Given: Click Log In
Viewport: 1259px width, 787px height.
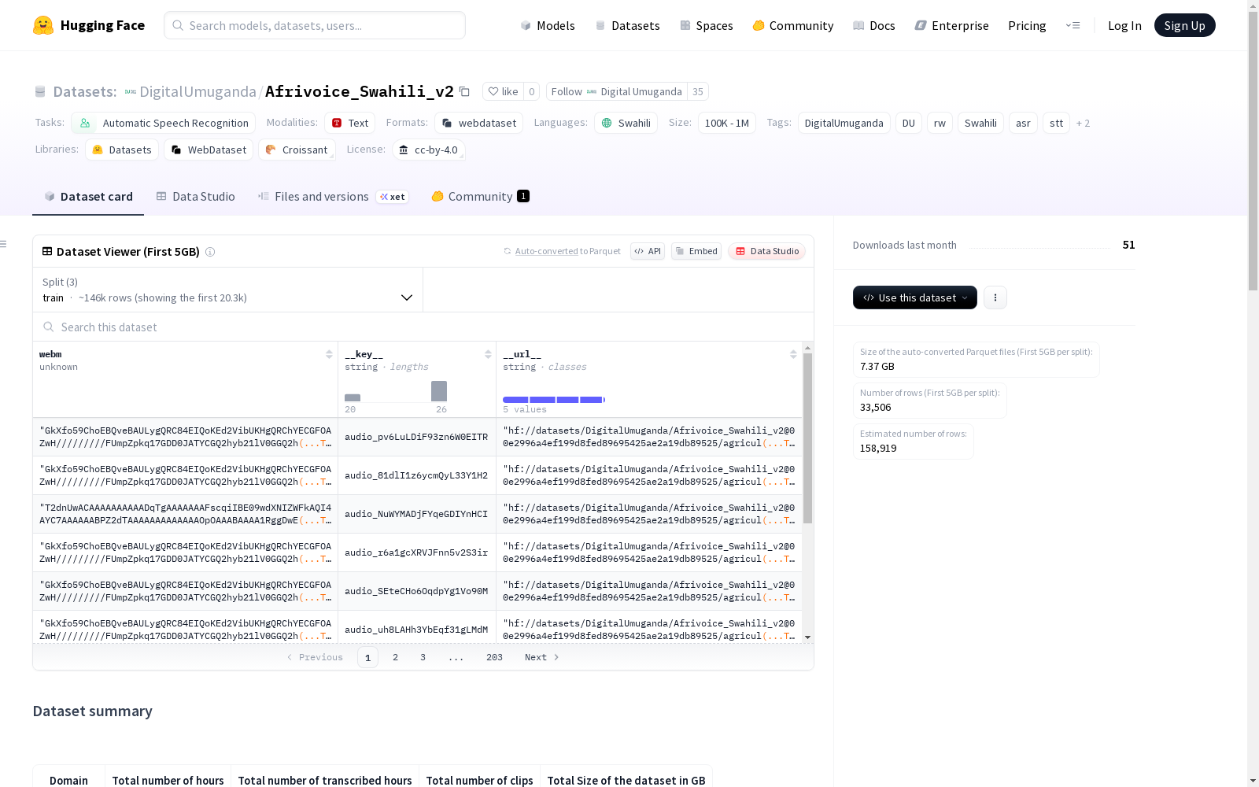Looking at the screenshot, I should coord(1124,25).
